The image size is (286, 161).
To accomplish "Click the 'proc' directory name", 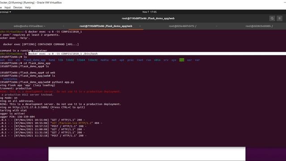I will tap(130, 60).
